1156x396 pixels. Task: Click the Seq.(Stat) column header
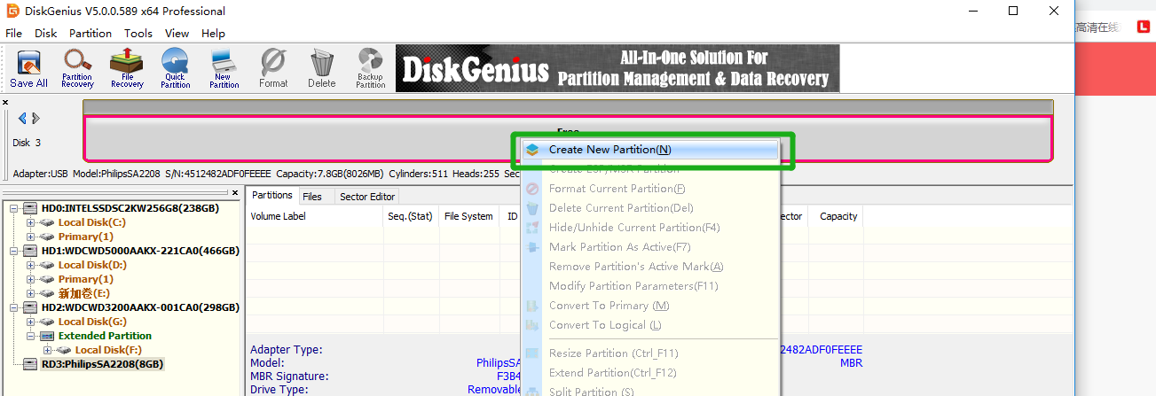tap(411, 216)
